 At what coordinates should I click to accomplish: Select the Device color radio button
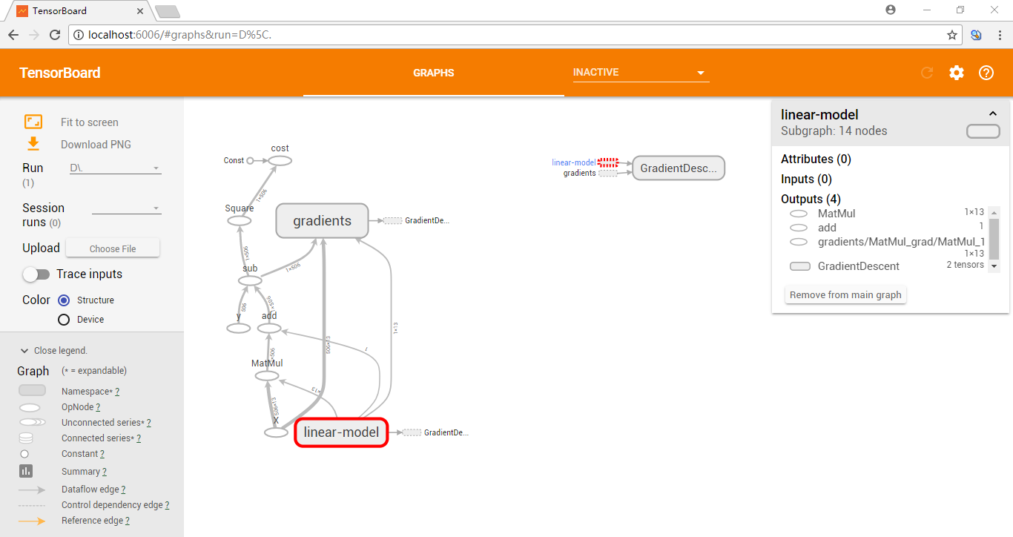[64, 320]
